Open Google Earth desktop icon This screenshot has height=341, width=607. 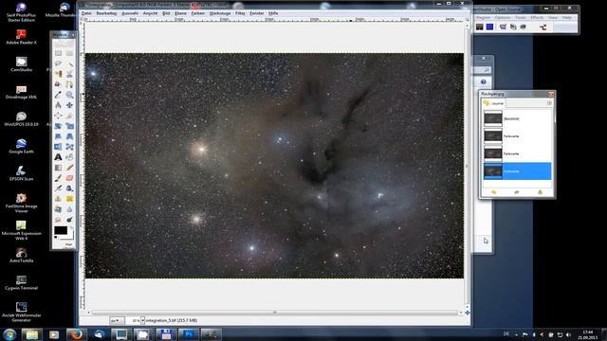21,147
